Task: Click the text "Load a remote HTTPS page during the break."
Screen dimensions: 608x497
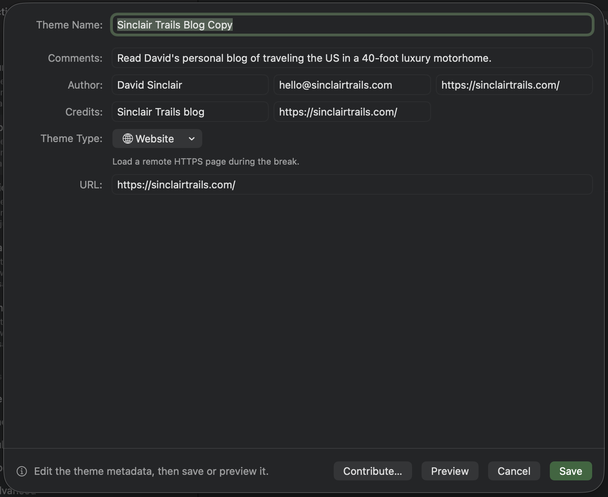Action: [x=206, y=161]
